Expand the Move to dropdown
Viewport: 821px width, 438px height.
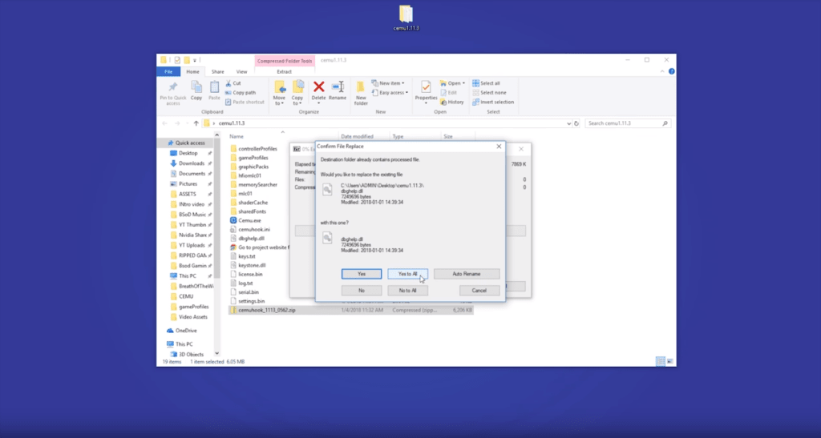[279, 101]
